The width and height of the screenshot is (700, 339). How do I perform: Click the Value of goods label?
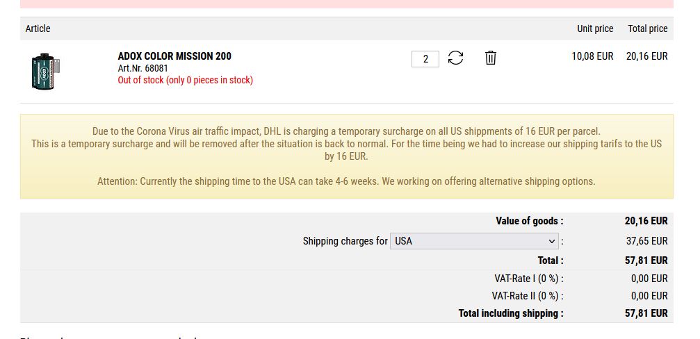tap(530, 221)
